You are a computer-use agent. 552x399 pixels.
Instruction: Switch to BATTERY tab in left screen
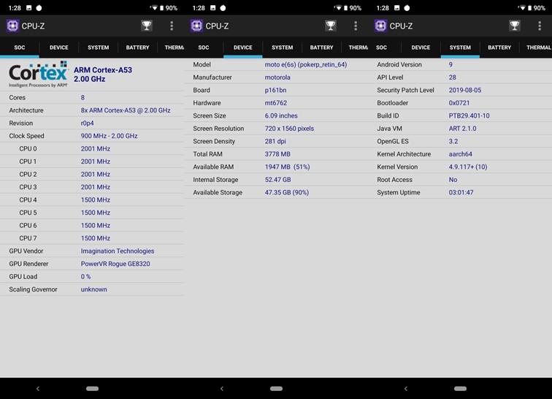pyautogui.click(x=138, y=47)
